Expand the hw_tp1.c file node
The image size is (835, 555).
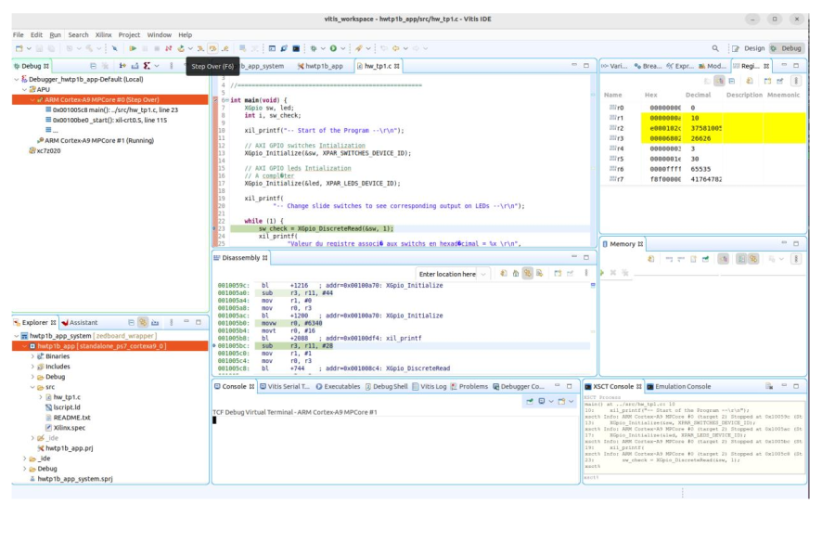point(41,397)
